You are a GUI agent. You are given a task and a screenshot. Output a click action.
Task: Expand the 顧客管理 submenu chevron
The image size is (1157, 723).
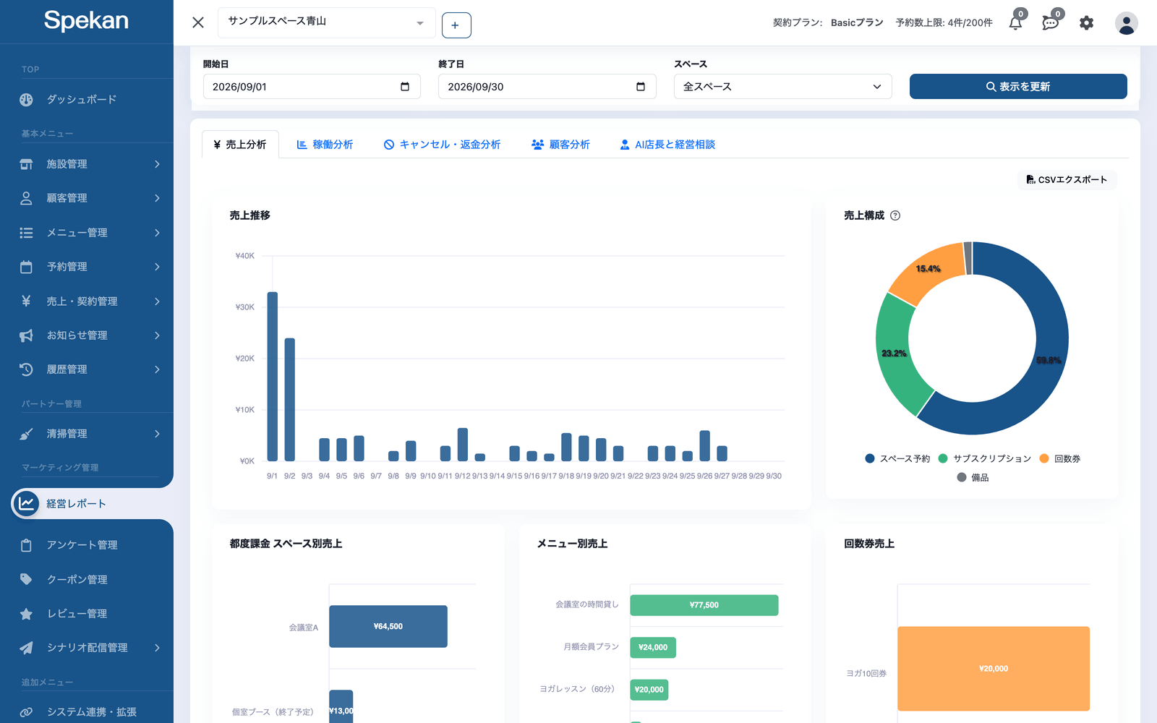pos(157,198)
